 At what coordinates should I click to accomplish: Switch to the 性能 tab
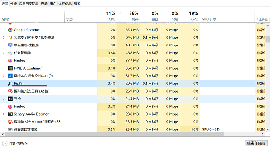tap(13, 4)
